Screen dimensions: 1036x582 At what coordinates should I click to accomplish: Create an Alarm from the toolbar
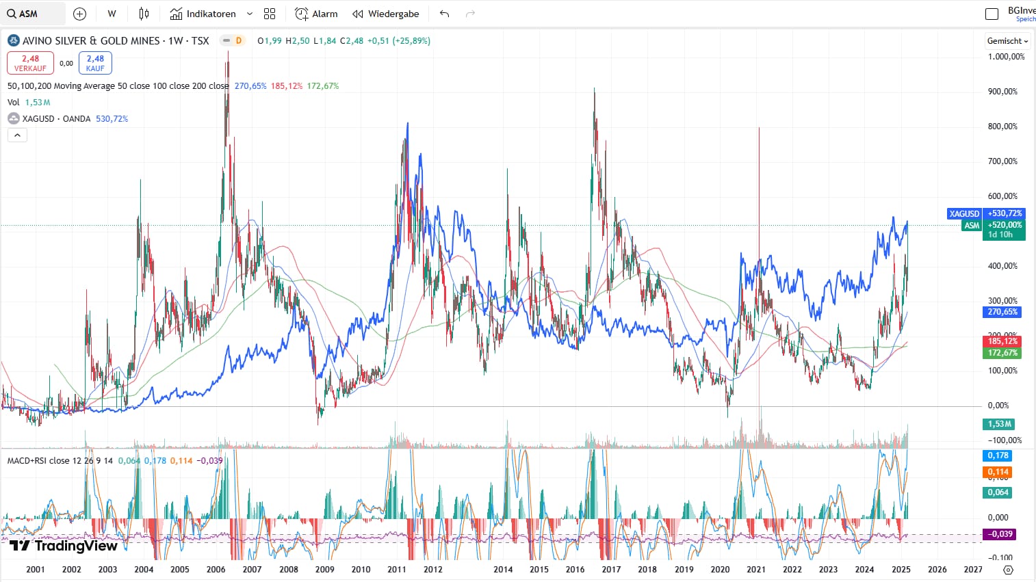316,14
